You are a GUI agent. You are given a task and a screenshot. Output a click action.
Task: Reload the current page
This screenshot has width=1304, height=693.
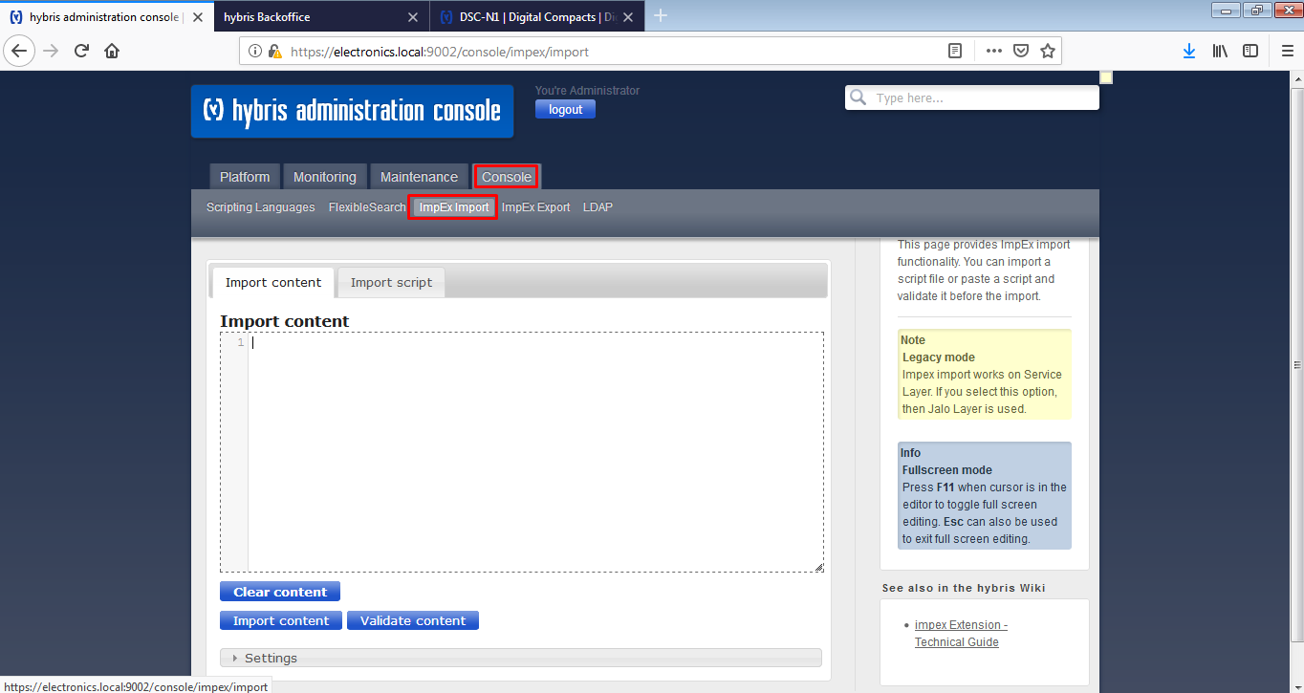[80, 50]
